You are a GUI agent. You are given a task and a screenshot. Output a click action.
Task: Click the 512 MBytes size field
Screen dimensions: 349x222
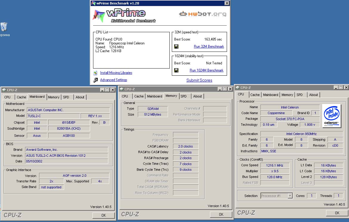point(153,114)
